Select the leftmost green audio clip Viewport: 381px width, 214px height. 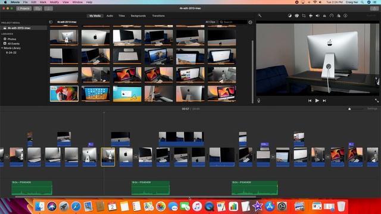pos(32,188)
